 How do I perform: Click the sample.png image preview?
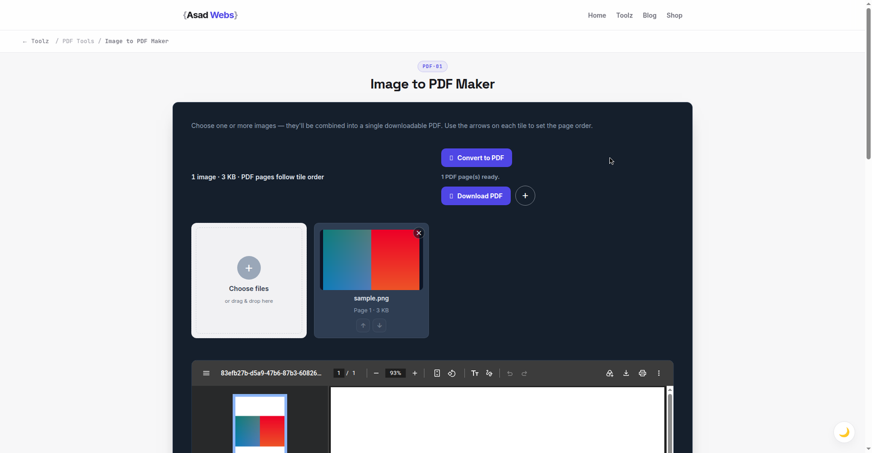[x=371, y=260]
